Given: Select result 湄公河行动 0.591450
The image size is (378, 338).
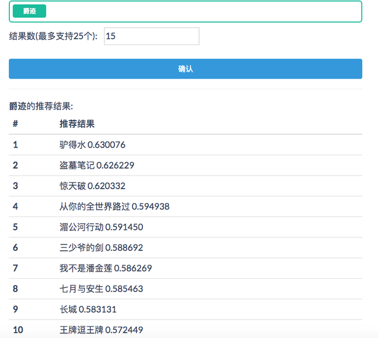Looking at the screenshot, I should click(x=101, y=227).
